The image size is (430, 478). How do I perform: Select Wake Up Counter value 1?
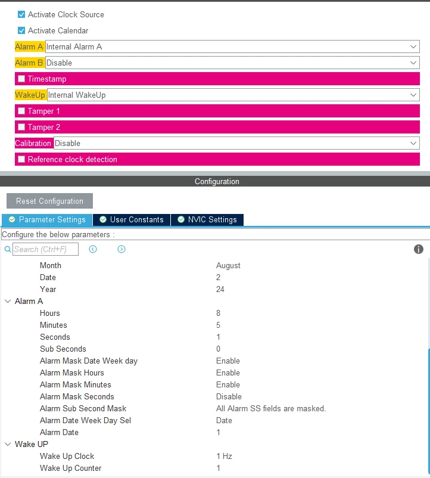(x=218, y=468)
